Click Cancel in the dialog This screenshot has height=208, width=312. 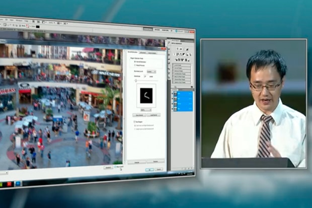click(x=159, y=170)
